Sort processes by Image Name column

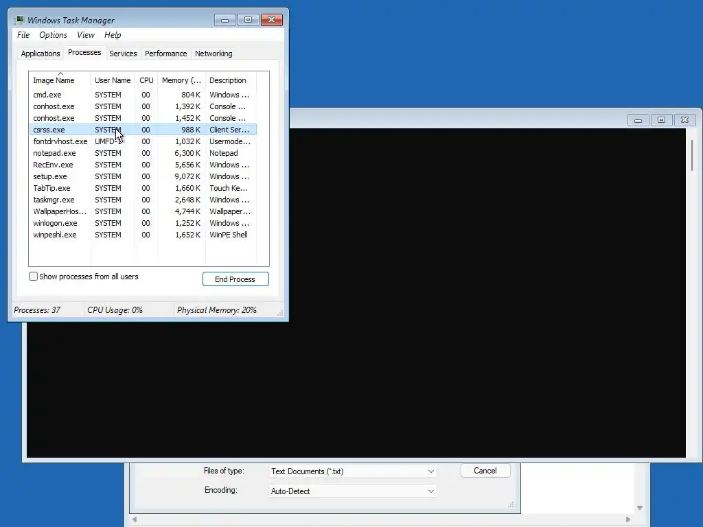point(60,80)
